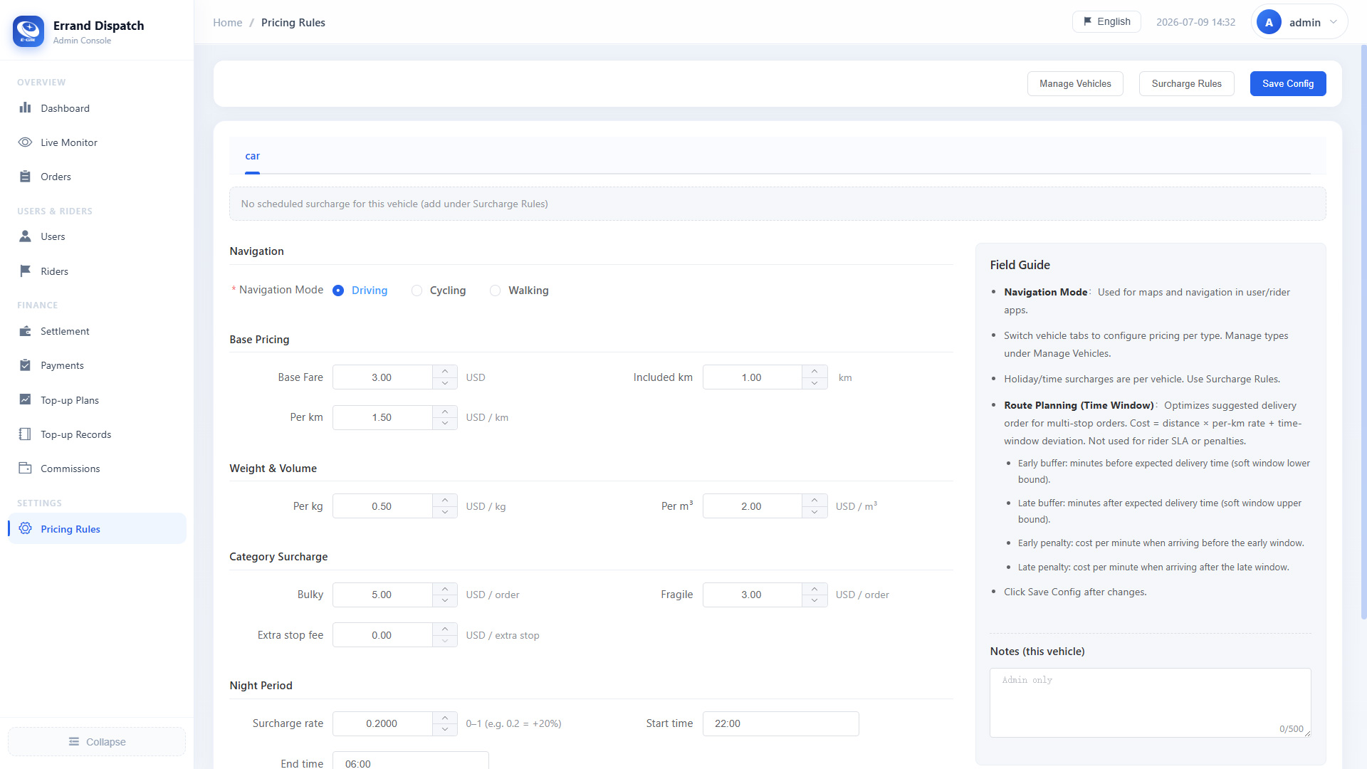Image resolution: width=1367 pixels, height=769 pixels.
Task: Collapse the sidebar
Action: (x=97, y=742)
